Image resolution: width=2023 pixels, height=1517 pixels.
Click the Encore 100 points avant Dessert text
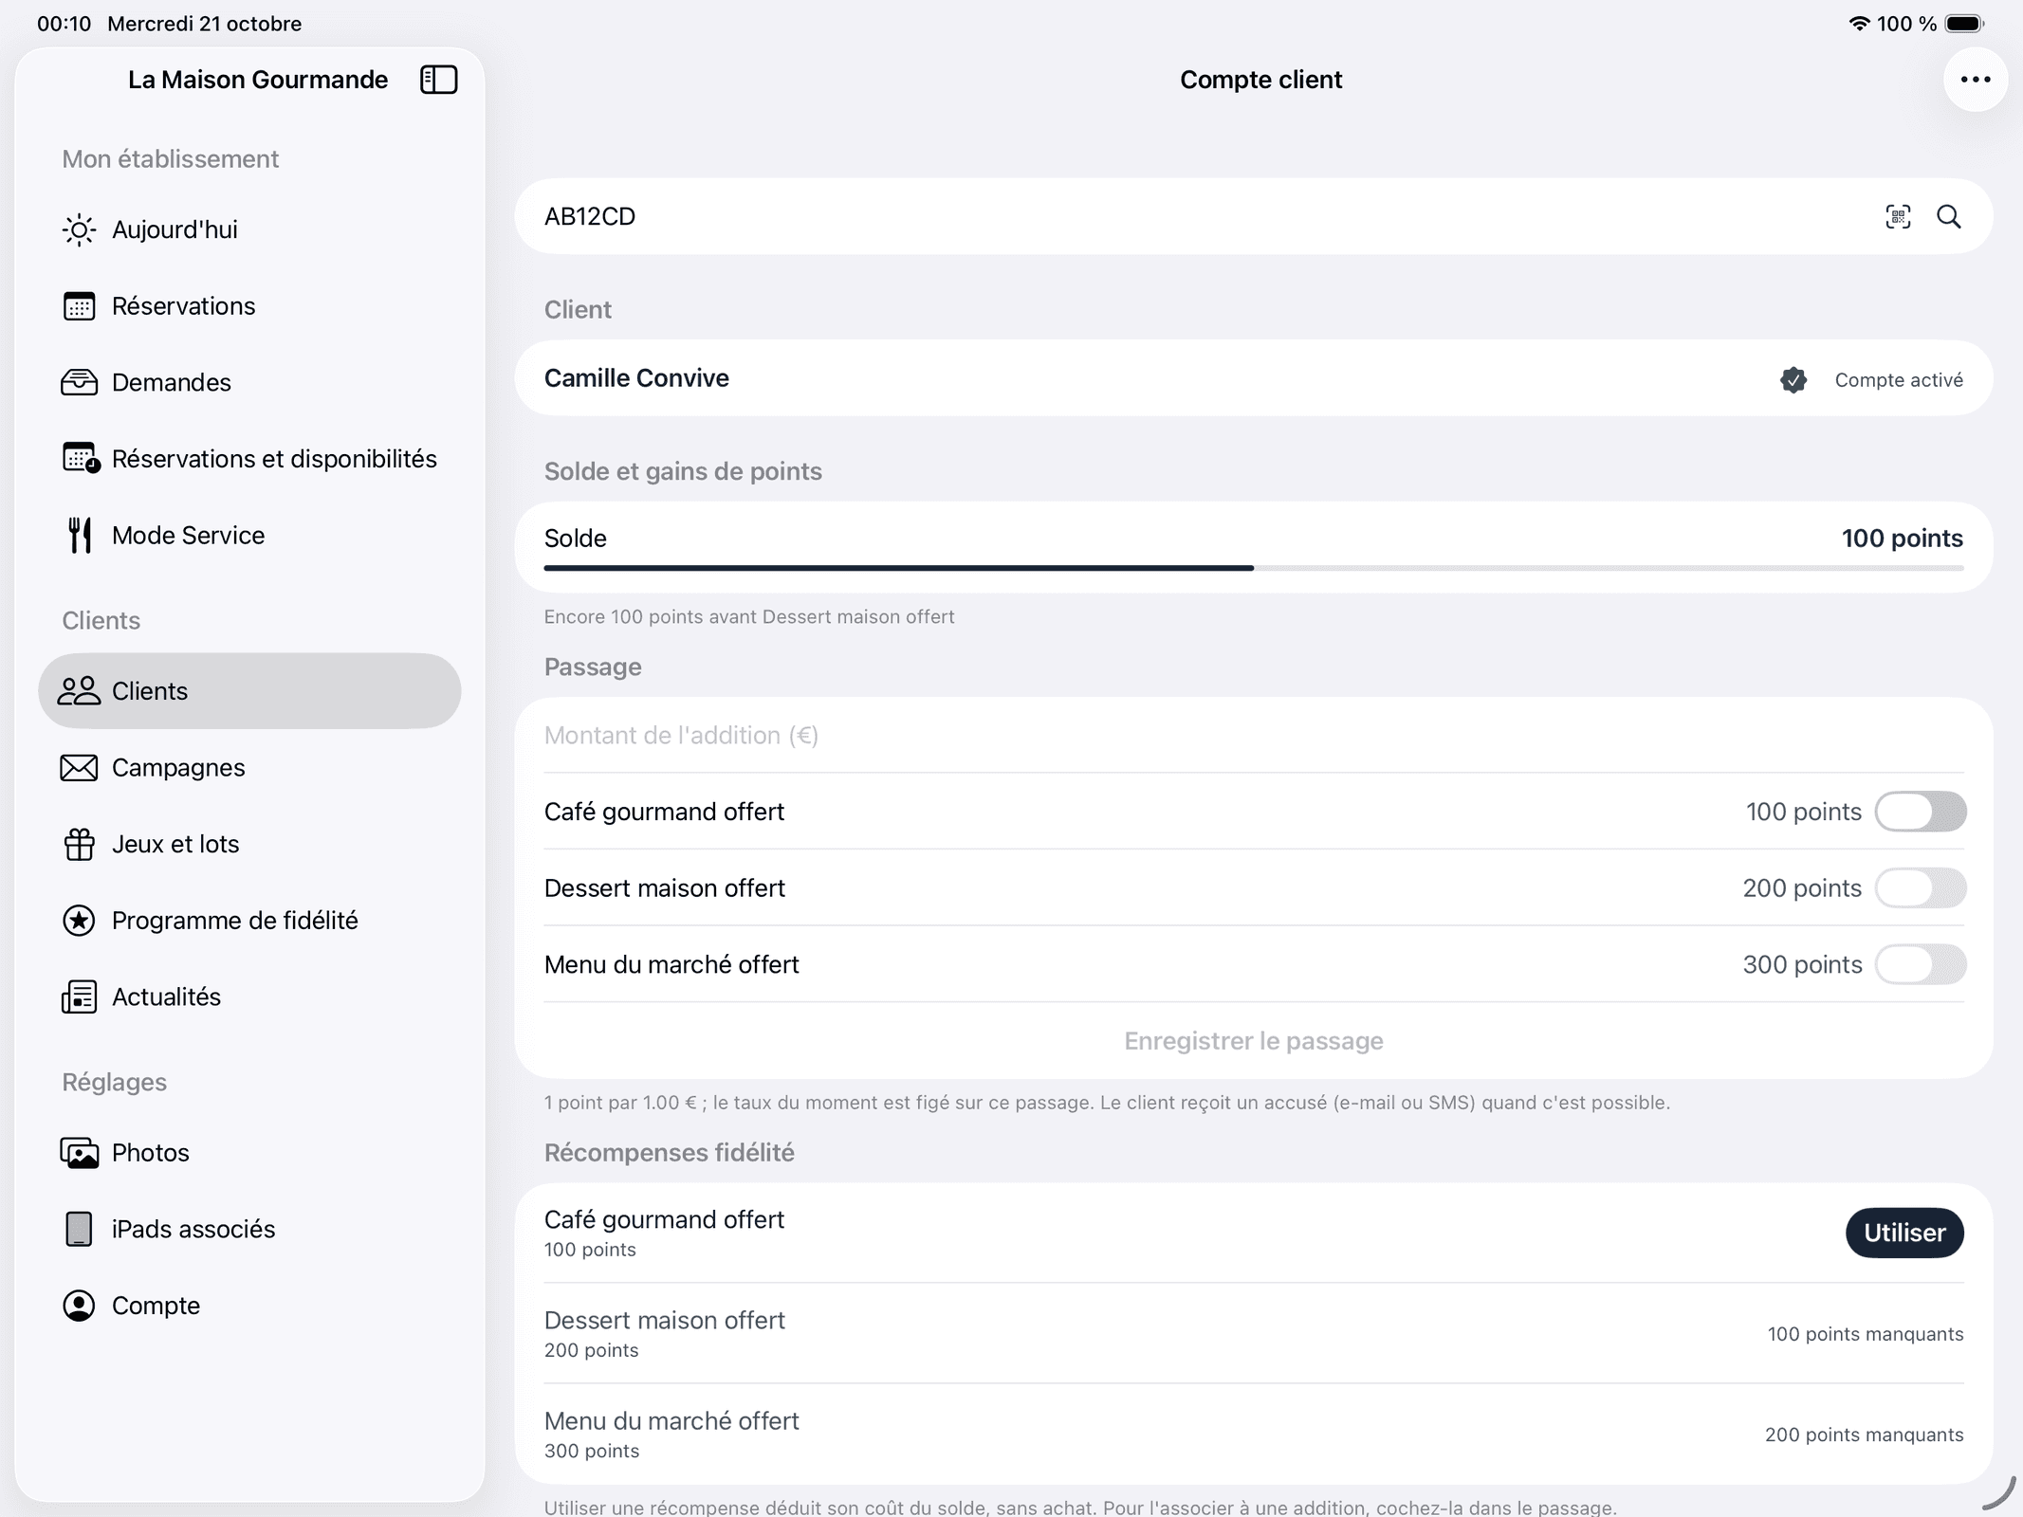point(749,617)
